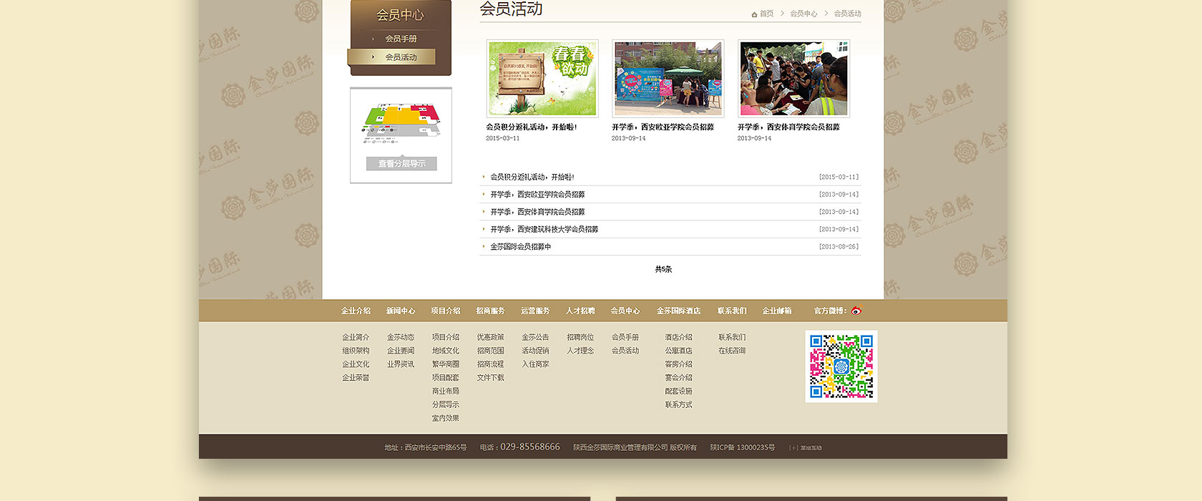
Task: Open 文件下载 footer link
Action: click(490, 378)
